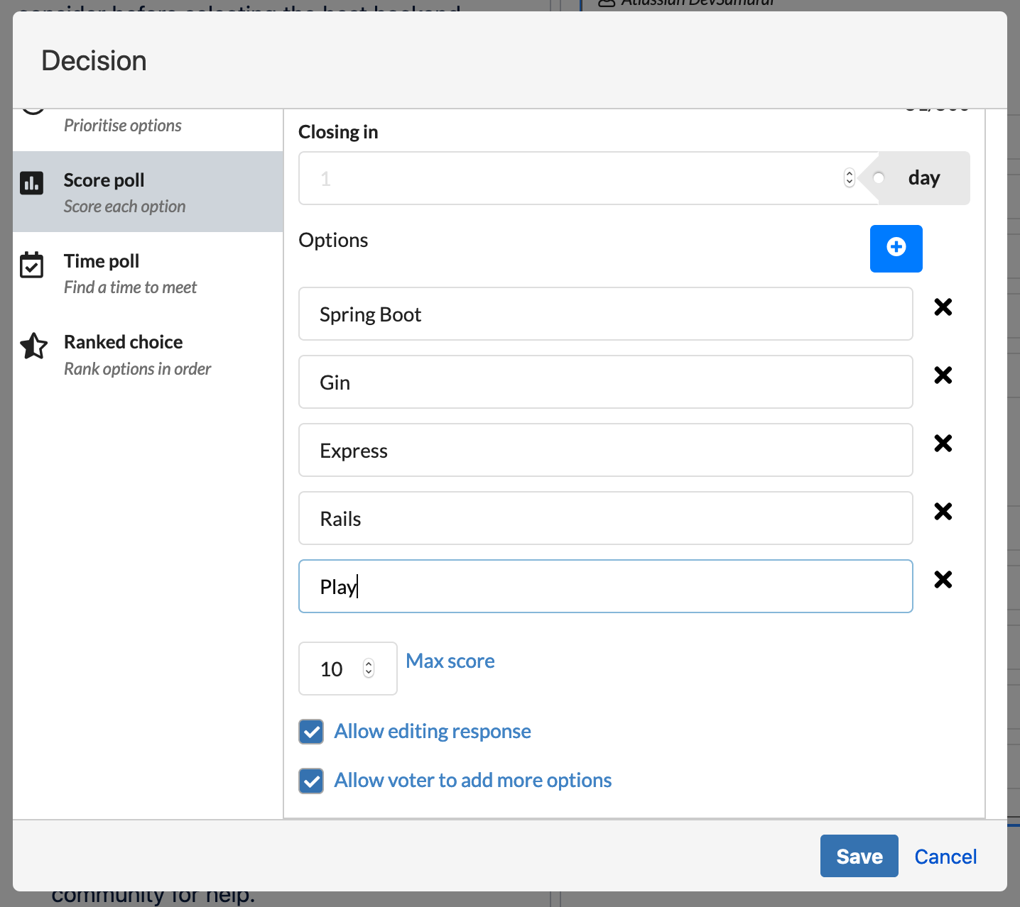Remove the Express option with X
This screenshot has height=907, width=1020.
click(x=943, y=444)
